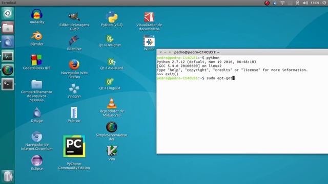Open Files home folder in launcher
This screenshot has height=184, width=328.
coord(8,28)
